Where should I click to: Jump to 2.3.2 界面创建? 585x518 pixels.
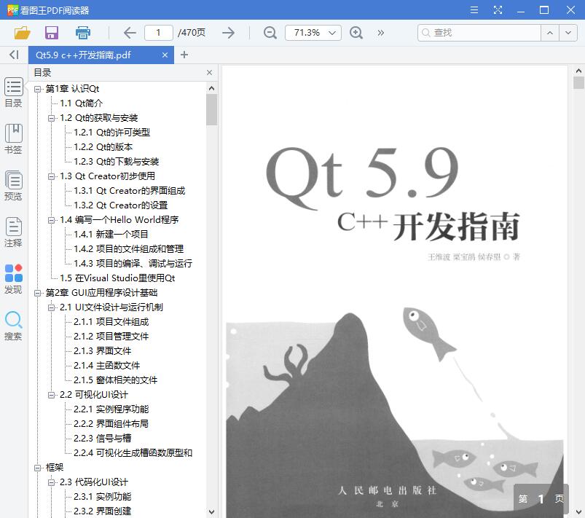(102, 511)
